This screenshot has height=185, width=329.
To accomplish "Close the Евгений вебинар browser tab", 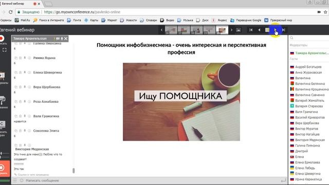I will coord(39,4).
